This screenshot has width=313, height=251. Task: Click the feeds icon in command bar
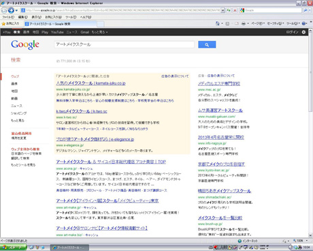click(x=227, y=23)
